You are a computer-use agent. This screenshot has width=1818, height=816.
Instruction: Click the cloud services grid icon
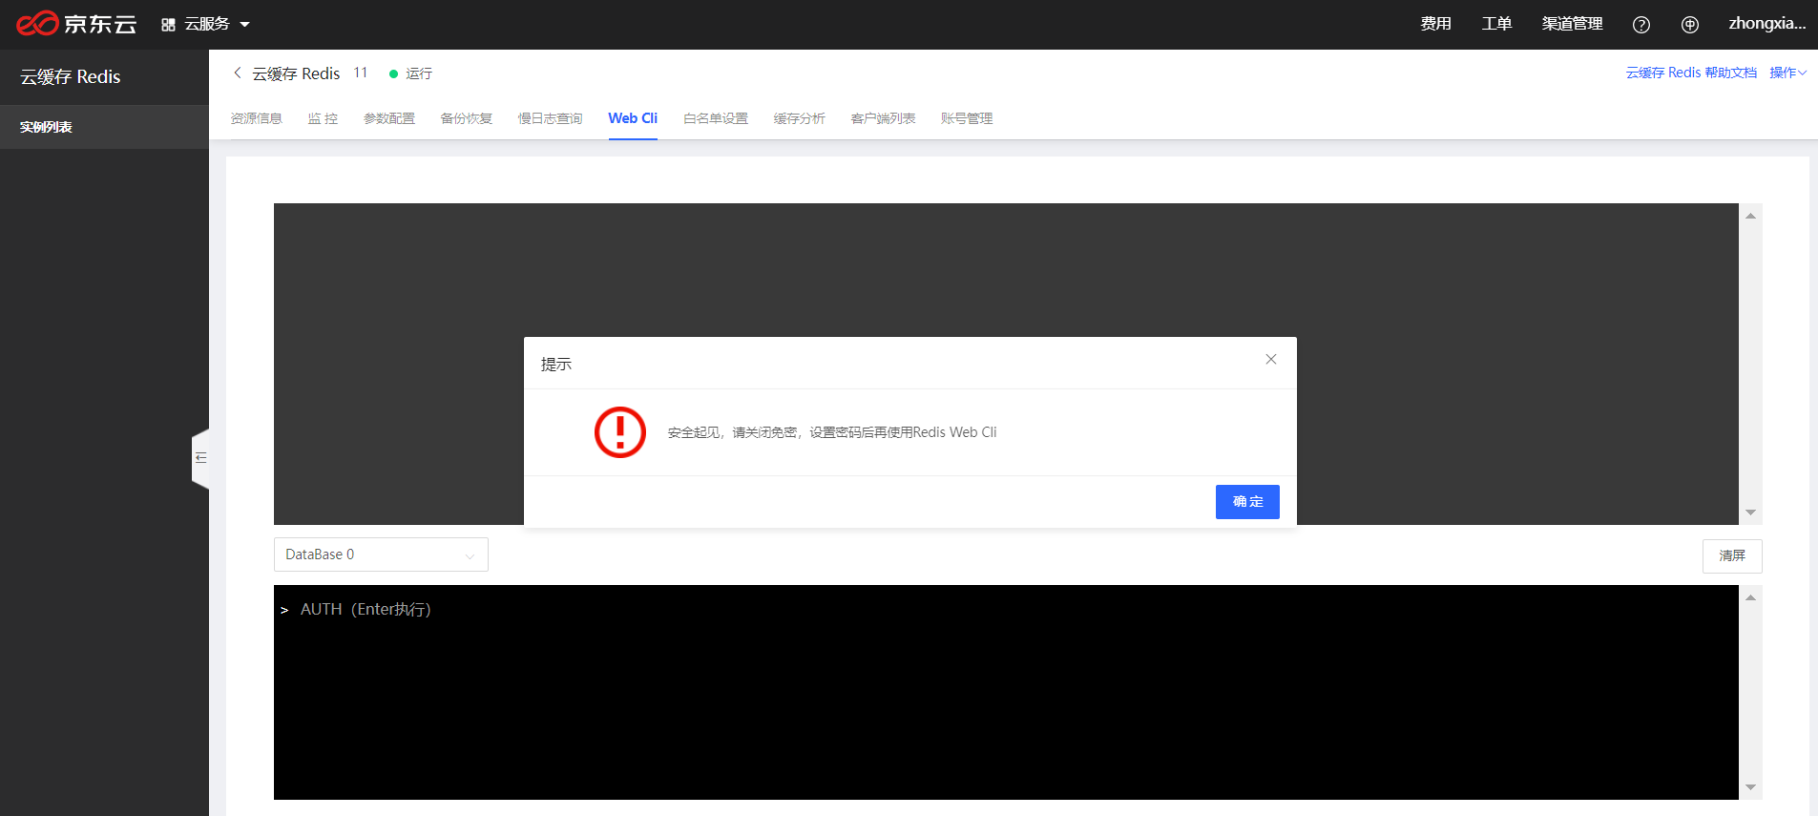coord(168,25)
